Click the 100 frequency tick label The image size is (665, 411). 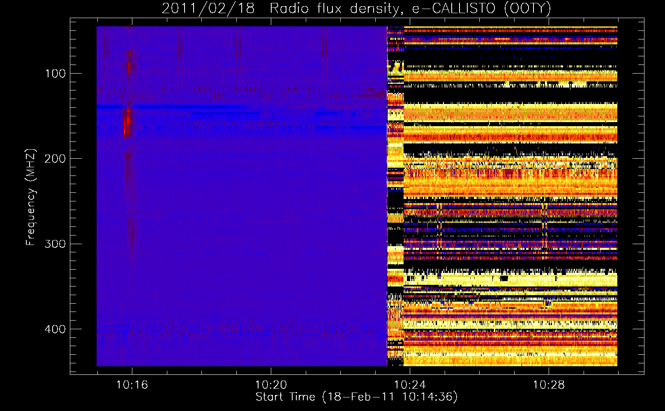tap(55, 74)
